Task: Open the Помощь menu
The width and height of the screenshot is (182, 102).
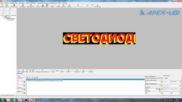Action: [x=65, y=3]
